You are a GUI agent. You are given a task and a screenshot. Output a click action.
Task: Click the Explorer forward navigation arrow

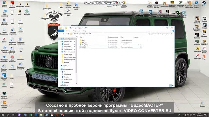(63, 34)
